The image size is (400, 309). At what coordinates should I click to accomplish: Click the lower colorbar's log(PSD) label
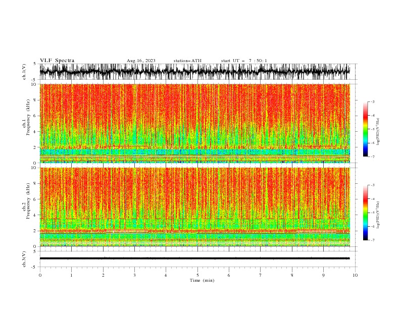(x=378, y=216)
